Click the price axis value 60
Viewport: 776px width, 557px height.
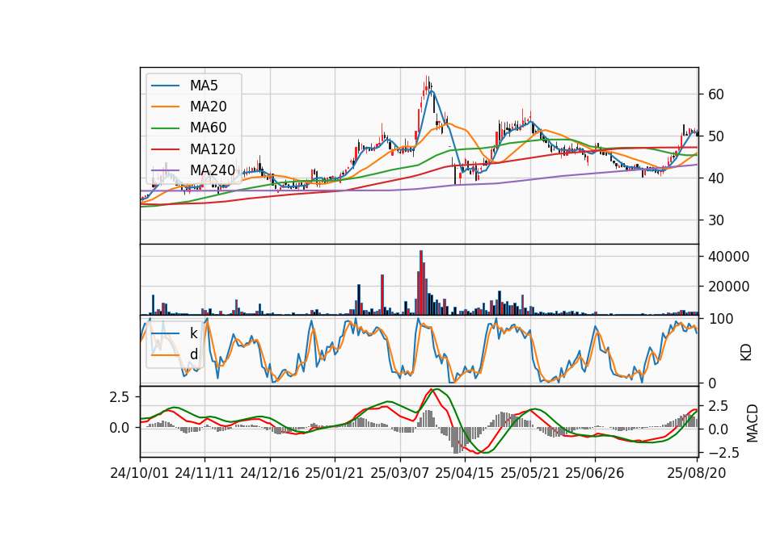pos(715,94)
